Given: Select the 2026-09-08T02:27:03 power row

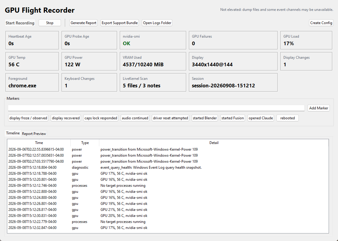Looking at the screenshot, I should [x=168, y=161].
